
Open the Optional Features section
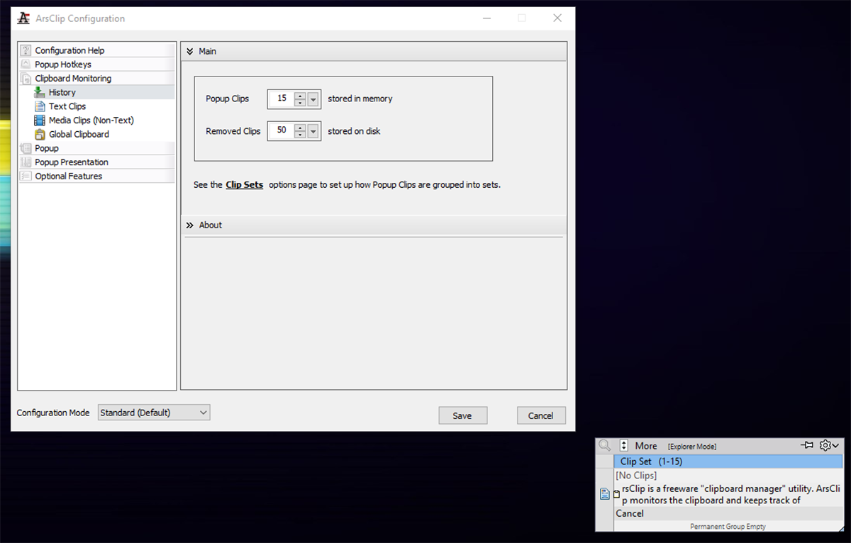pyautogui.click(x=96, y=176)
